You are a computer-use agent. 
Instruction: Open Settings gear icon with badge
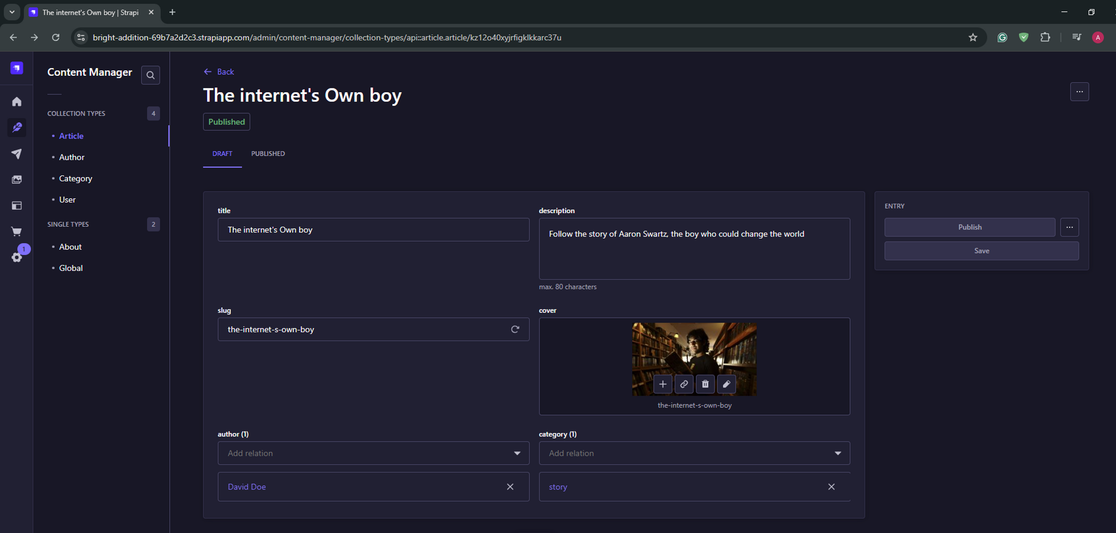pos(17,257)
